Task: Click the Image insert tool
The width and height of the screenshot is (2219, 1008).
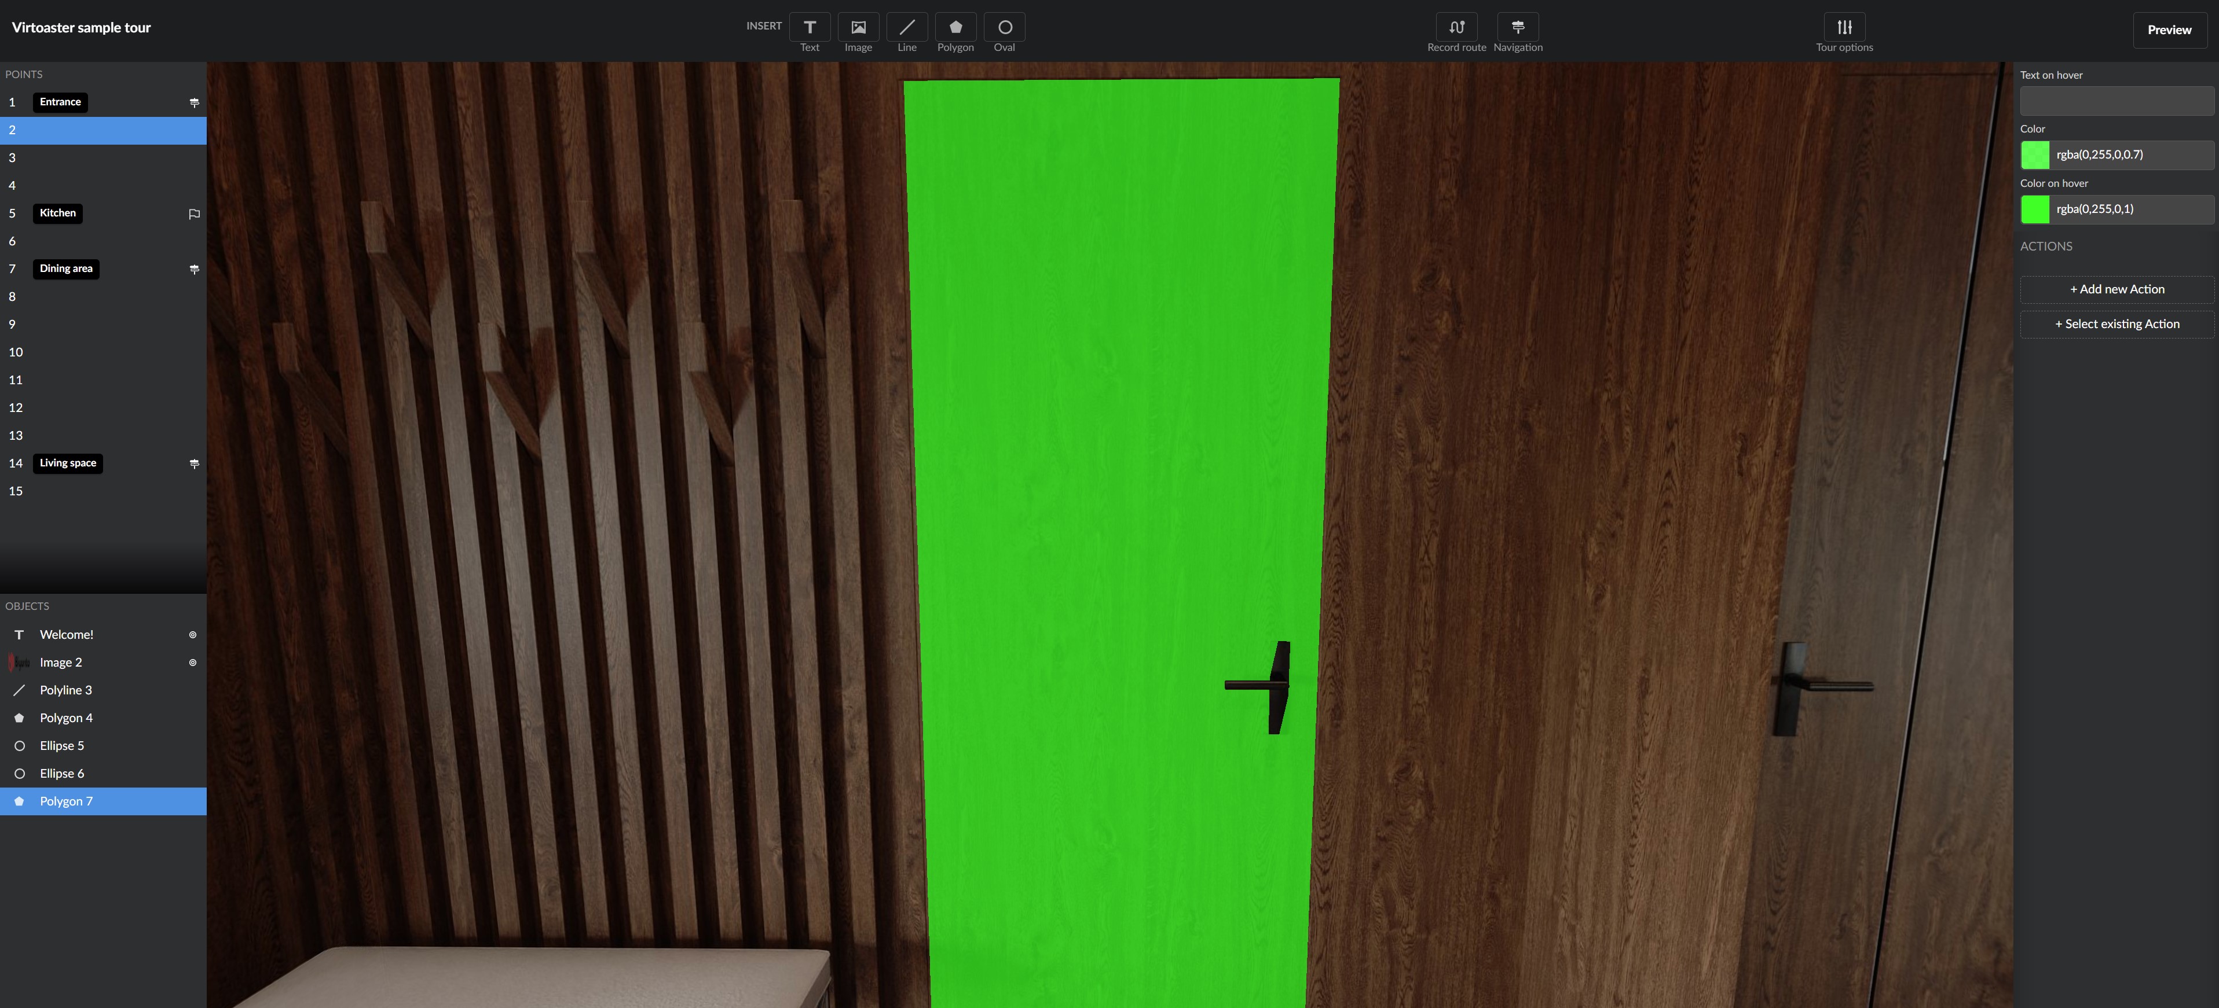Action: pos(858,28)
